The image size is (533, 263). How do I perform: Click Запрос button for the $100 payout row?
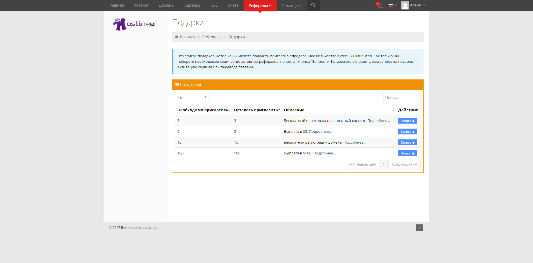pos(407,153)
